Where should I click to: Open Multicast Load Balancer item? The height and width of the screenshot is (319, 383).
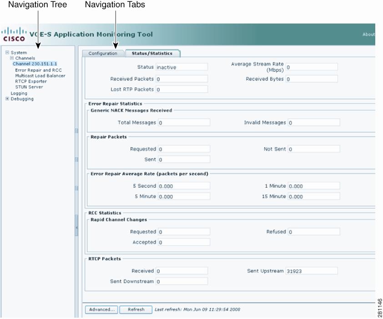pos(40,76)
